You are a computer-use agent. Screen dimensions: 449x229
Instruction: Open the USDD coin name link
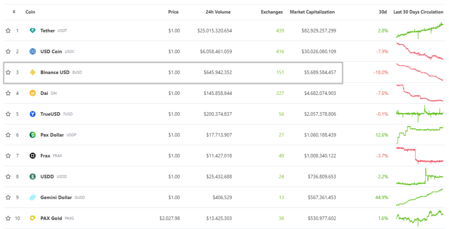point(47,176)
